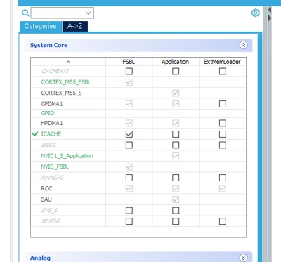Screen dimensions: 281x262
Task: Enable RAMCFG for FSBL
Action: pyautogui.click(x=129, y=178)
